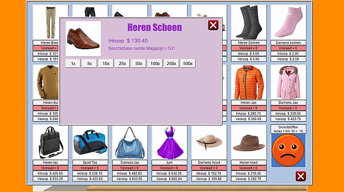Buy 1x Heren Schoen

(x=73, y=63)
